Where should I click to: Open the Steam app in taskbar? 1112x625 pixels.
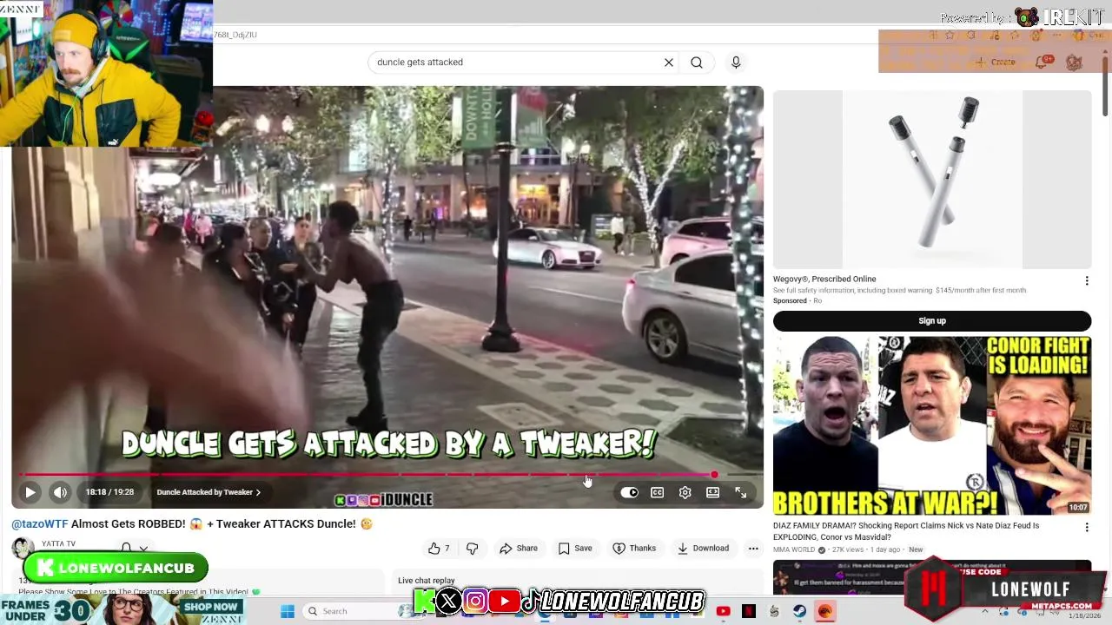[799, 611]
